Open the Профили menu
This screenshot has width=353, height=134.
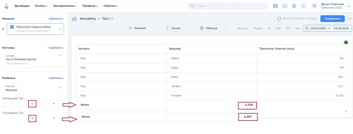pos(90,6)
